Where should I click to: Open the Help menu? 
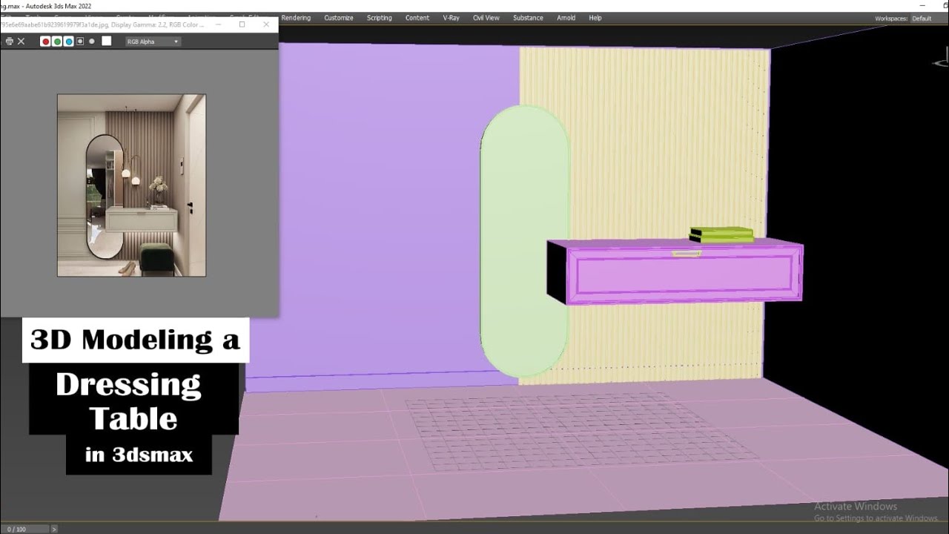595,18
